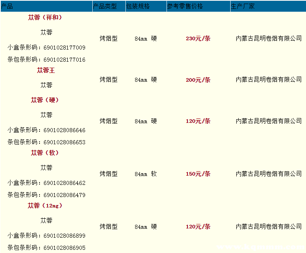The image size is (306, 253).
Task: Select the 150元/条 price
Action: tap(198, 174)
